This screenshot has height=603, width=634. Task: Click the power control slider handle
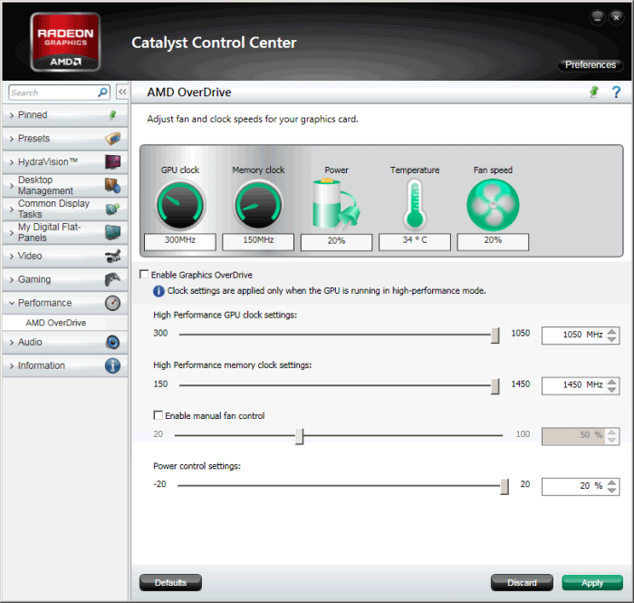(504, 486)
